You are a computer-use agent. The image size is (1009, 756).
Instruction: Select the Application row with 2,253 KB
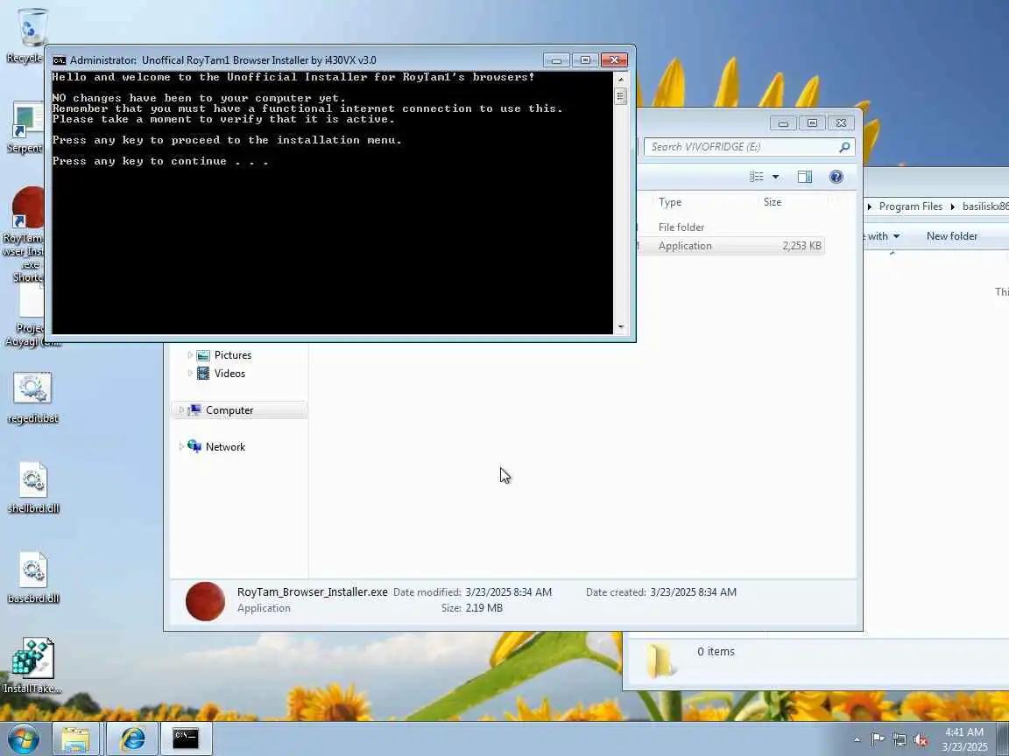(731, 246)
